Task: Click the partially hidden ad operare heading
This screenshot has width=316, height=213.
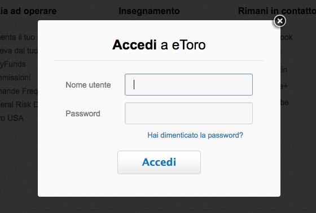Action: tap(28, 11)
